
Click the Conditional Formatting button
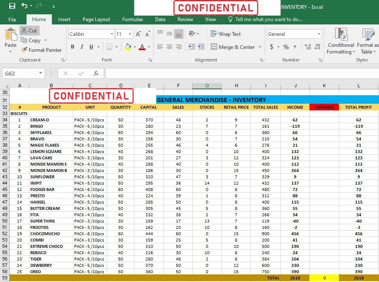341,41
